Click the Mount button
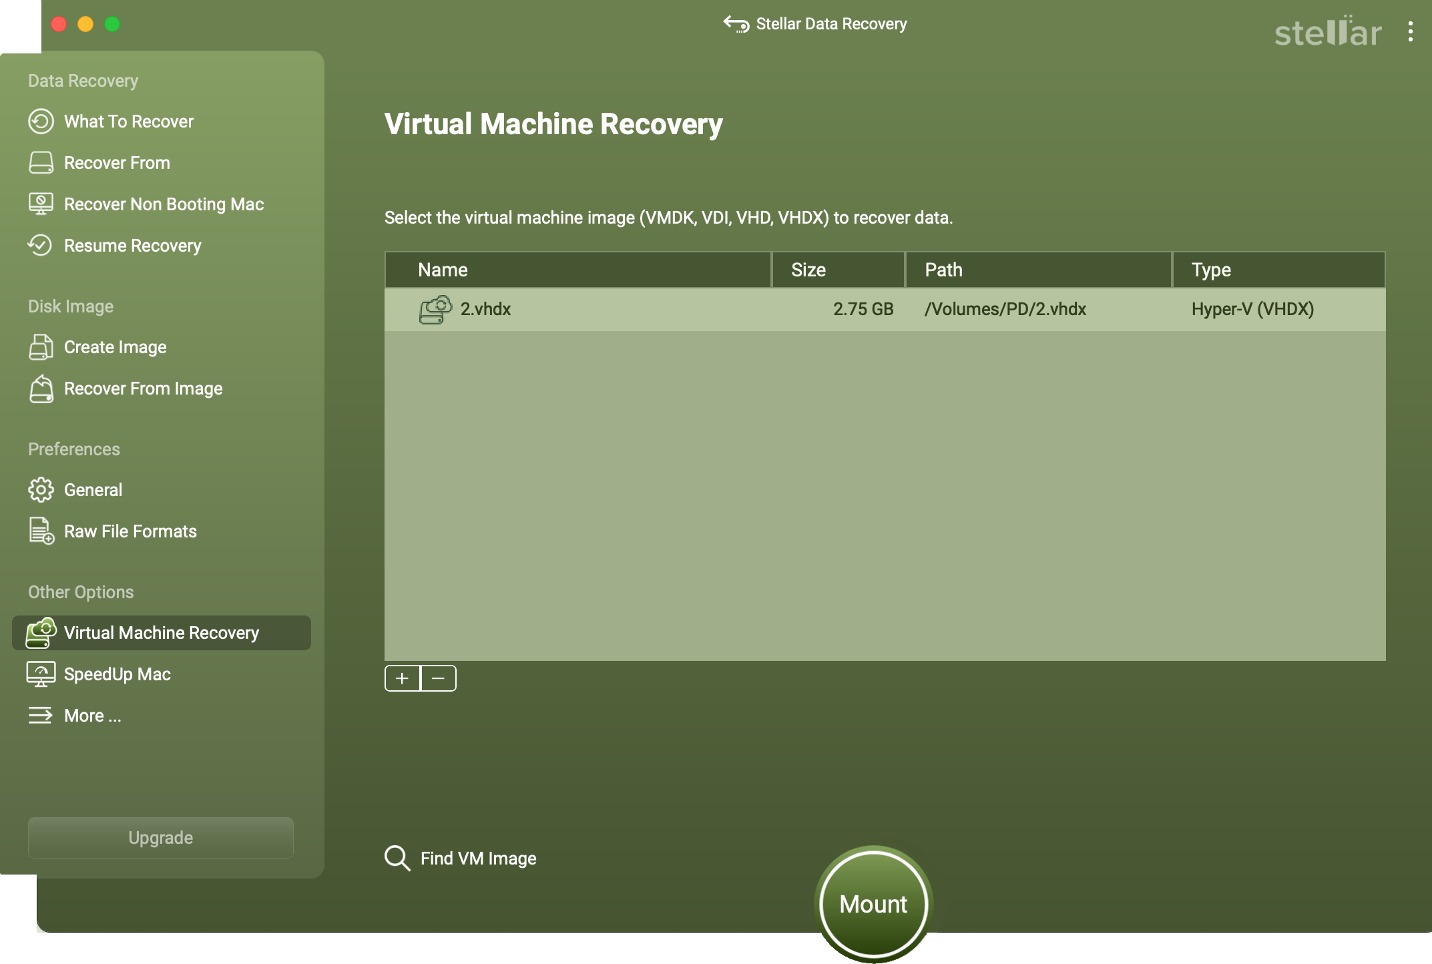This screenshot has height=964, width=1432. [x=873, y=905]
